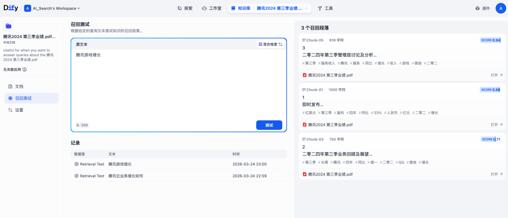
Task: Click the 探索 compass icon
Action: pyautogui.click(x=180, y=8)
